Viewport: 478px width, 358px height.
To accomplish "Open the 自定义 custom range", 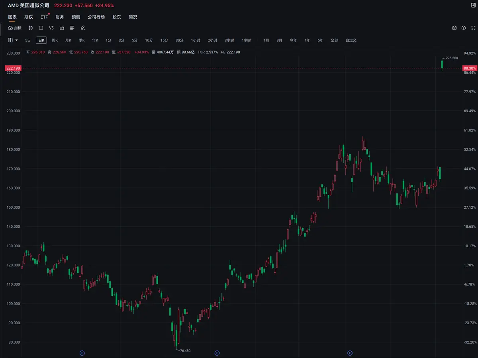I will (351, 40).
